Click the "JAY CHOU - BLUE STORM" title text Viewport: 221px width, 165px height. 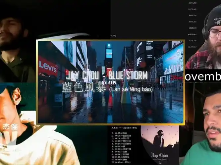tap(107, 75)
